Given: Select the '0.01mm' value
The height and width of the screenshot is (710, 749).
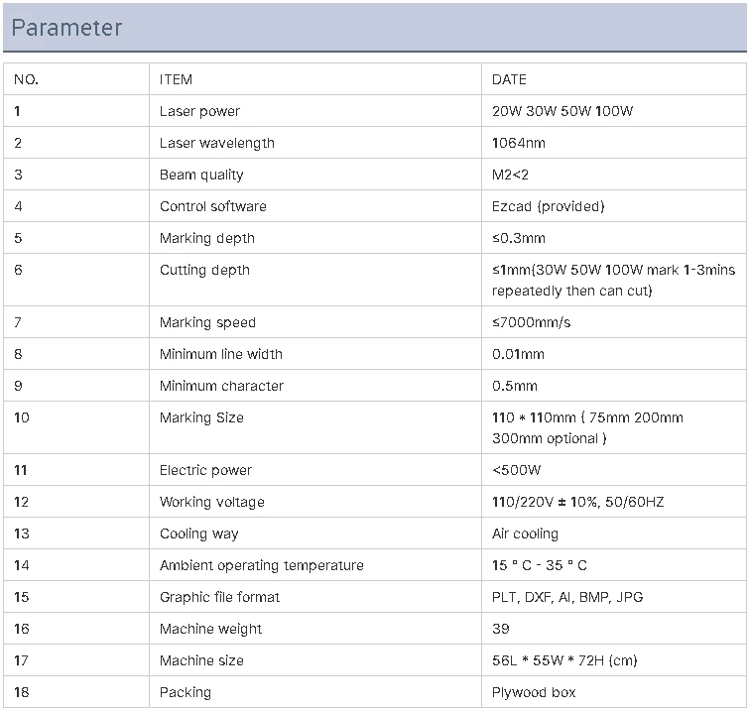Looking at the screenshot, I should click(x=518, y=354).
